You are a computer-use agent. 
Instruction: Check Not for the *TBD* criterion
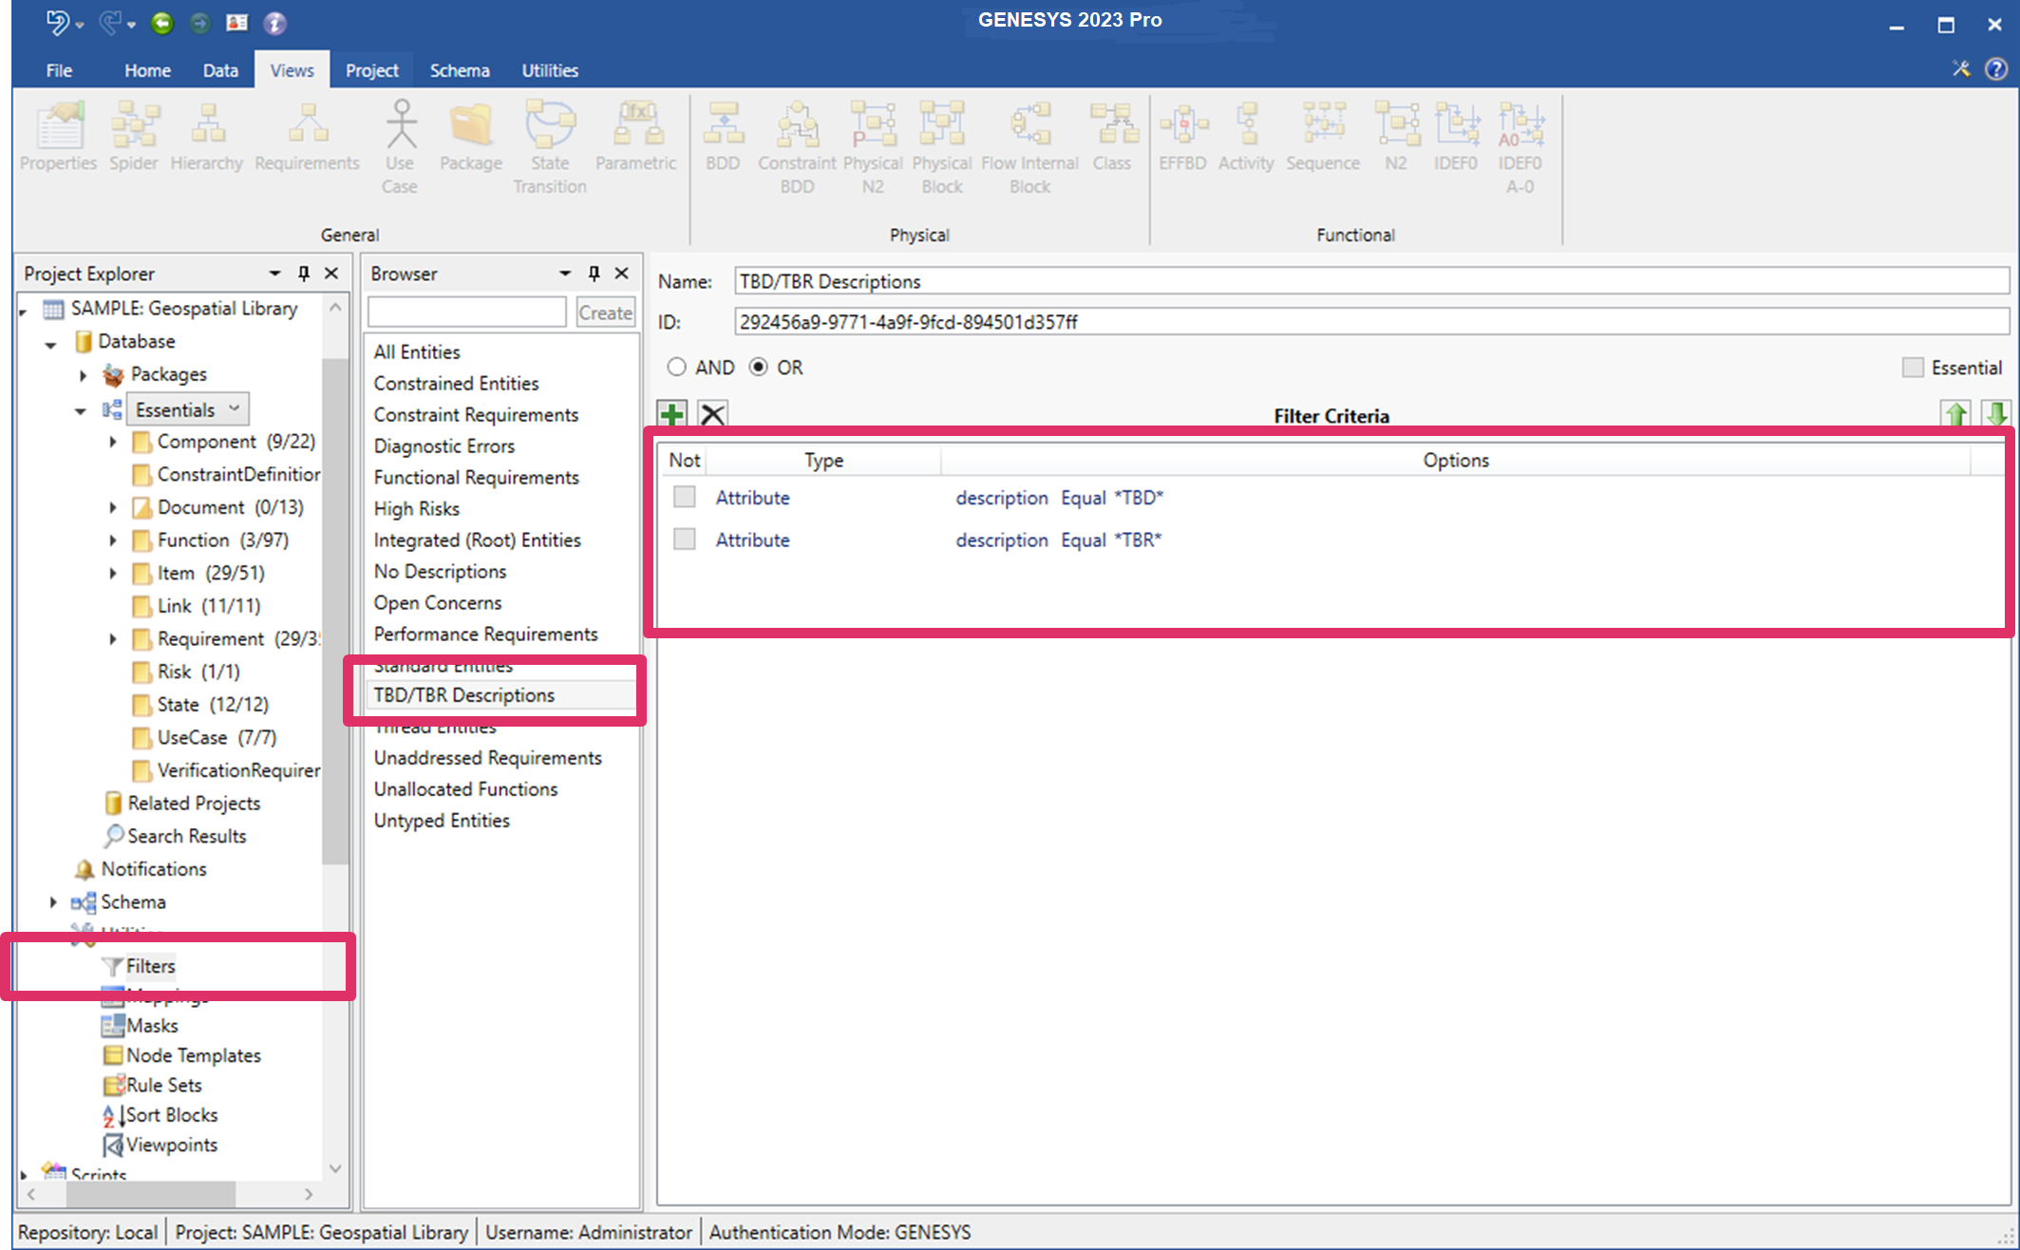(684, 497)
